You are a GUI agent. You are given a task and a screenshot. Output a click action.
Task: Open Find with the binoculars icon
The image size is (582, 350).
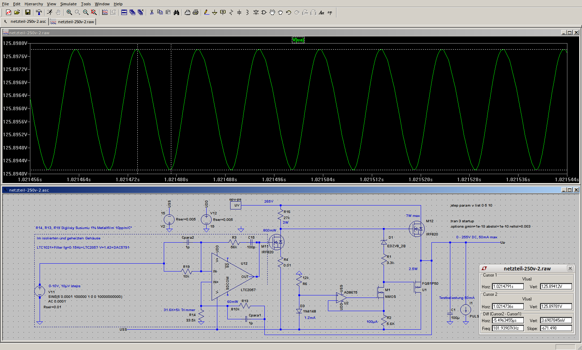[x=176, y=12]
